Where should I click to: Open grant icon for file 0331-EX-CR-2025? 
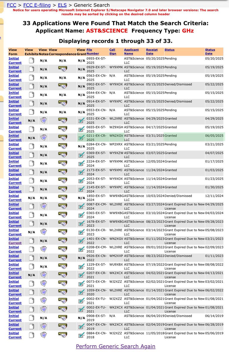(x=81, y=121)
